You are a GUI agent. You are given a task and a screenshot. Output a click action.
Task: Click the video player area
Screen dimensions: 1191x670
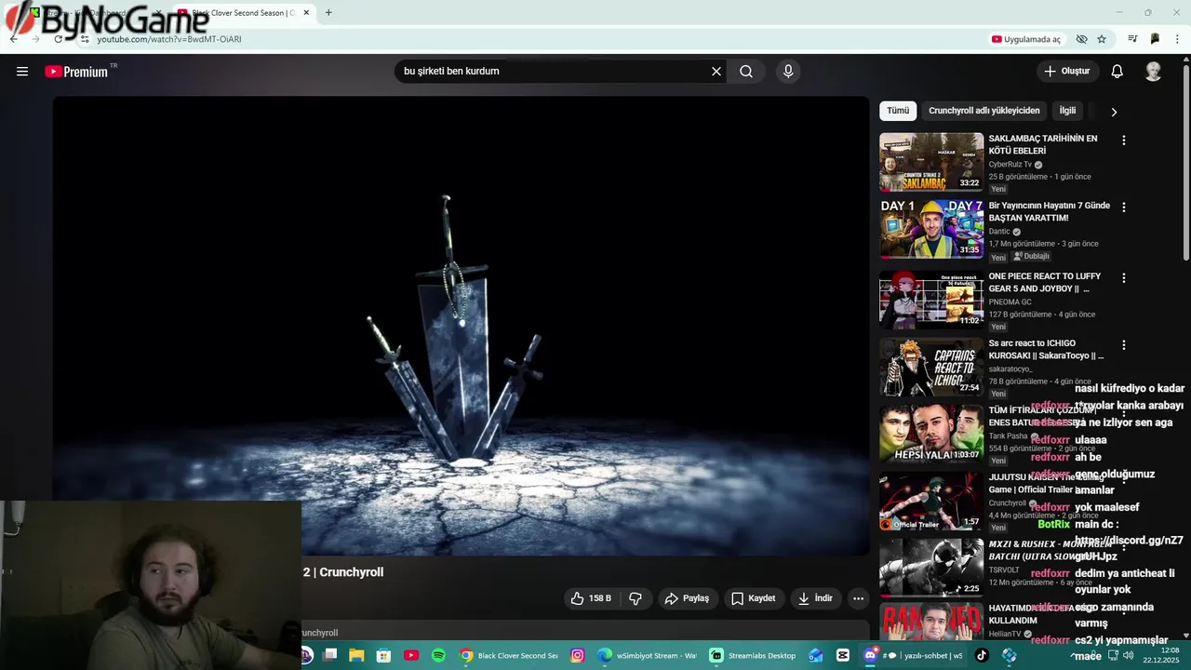pyautogui.click(x=461, y=326)
